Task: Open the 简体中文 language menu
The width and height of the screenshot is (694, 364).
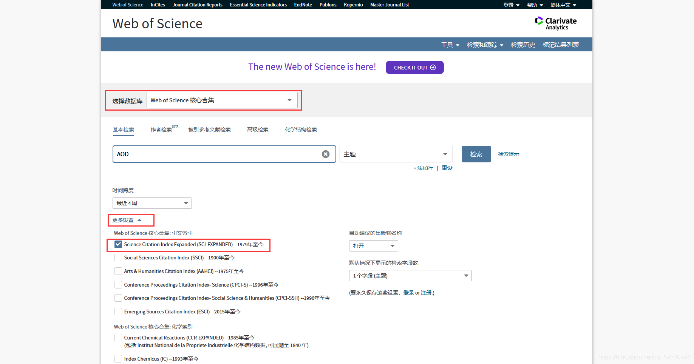Action: 563,5
